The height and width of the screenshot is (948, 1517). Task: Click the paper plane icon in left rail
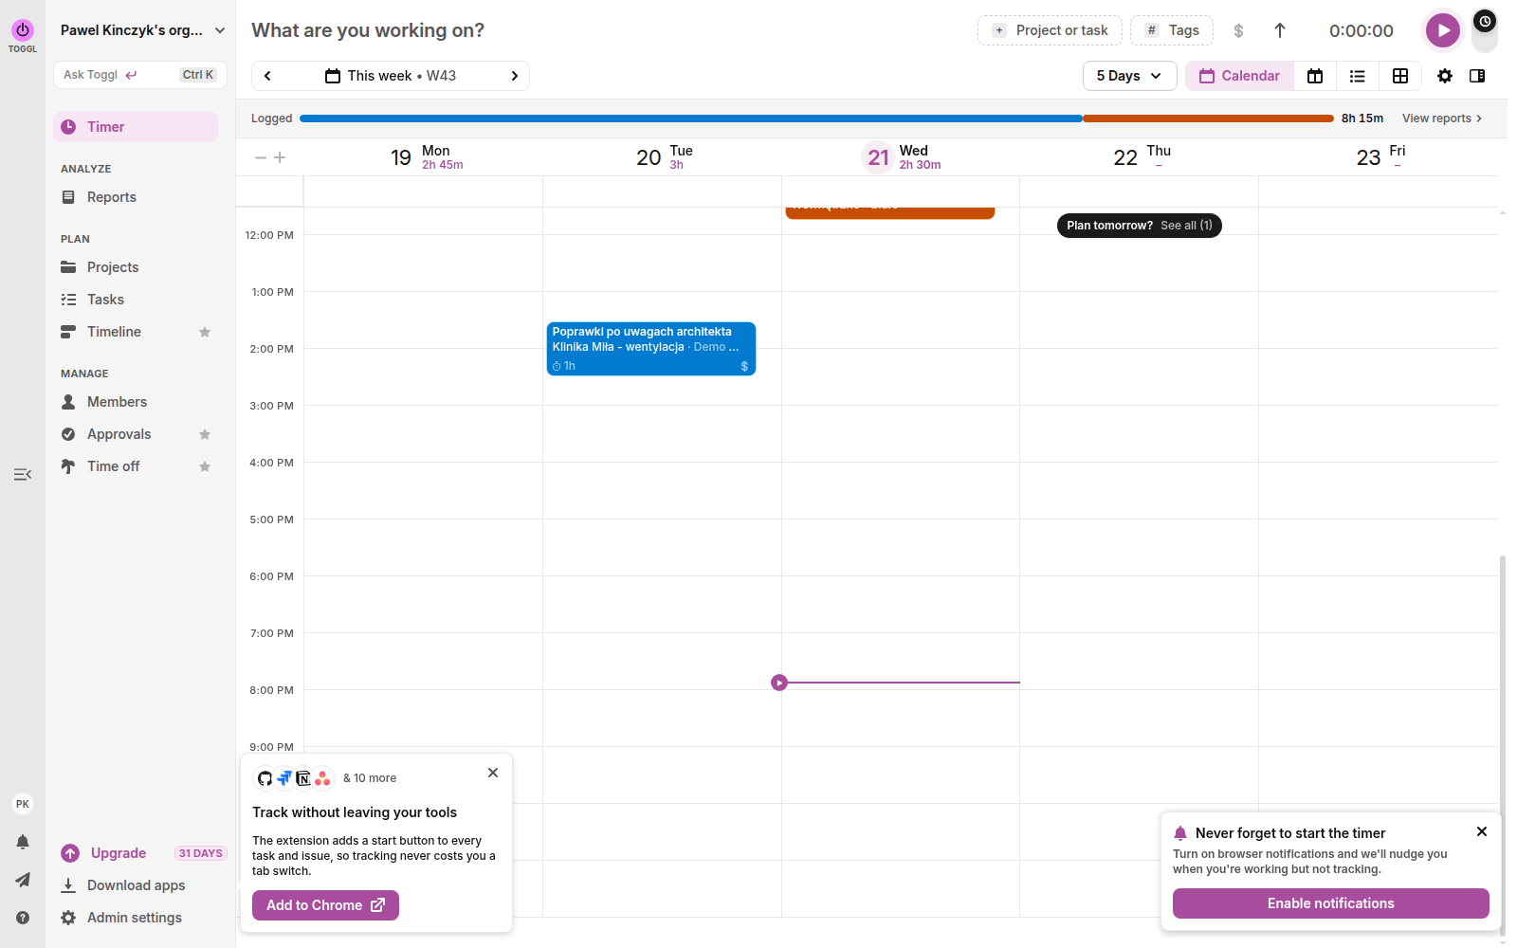[23, 880]
